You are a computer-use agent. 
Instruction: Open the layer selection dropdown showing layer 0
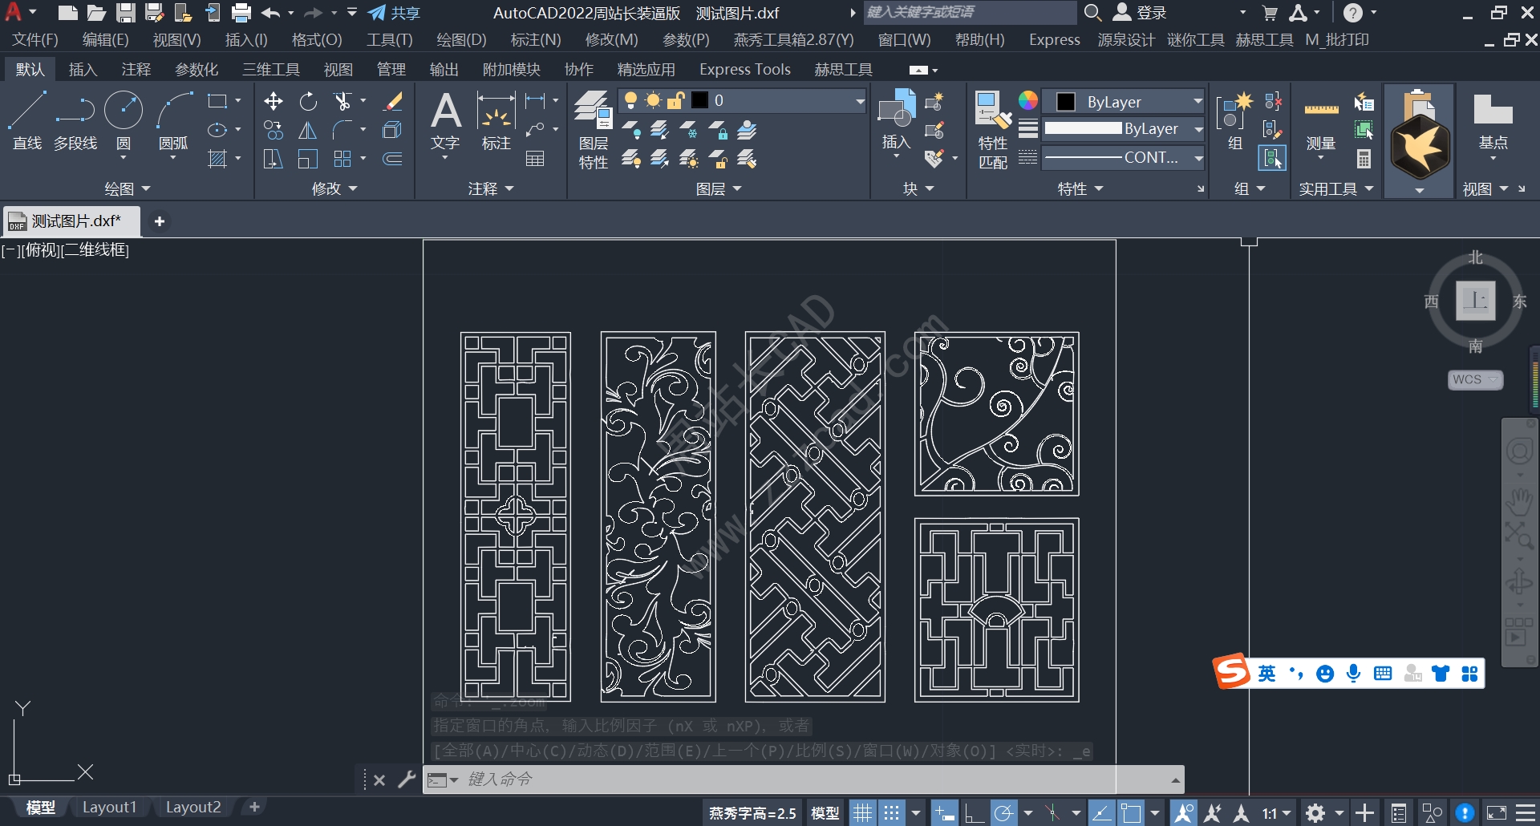coord(859,100)
